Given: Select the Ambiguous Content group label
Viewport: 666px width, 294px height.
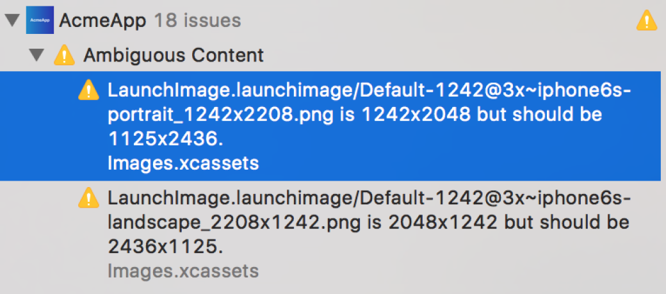Looking at the screenshot, I should (x=174, y=55).
